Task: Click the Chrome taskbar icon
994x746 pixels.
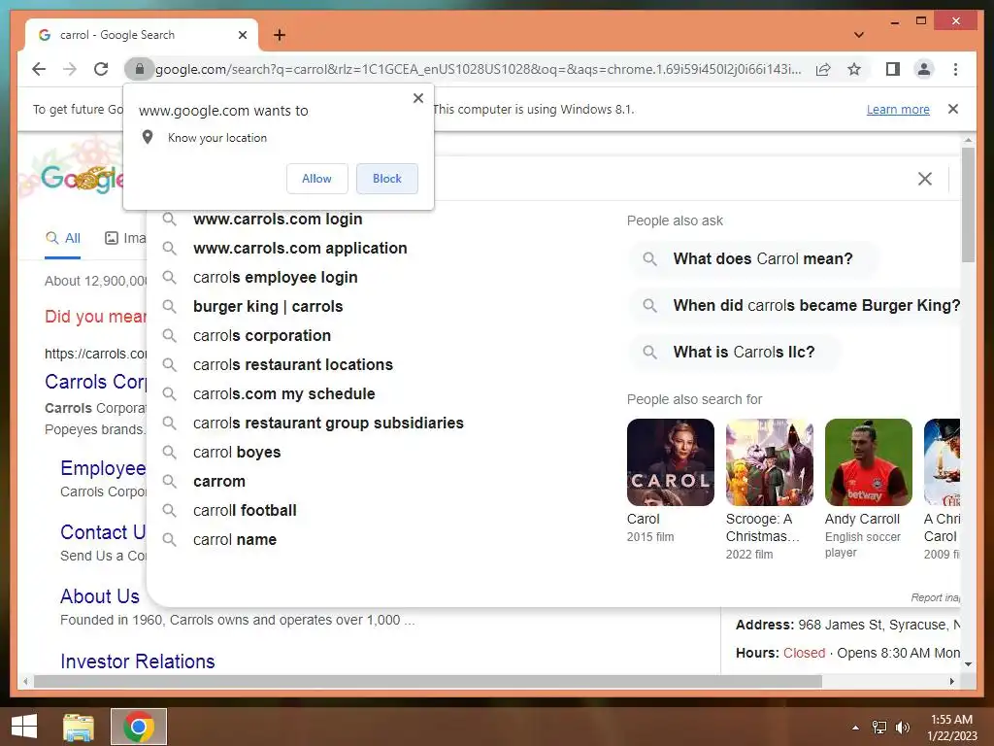Action: 139,727
